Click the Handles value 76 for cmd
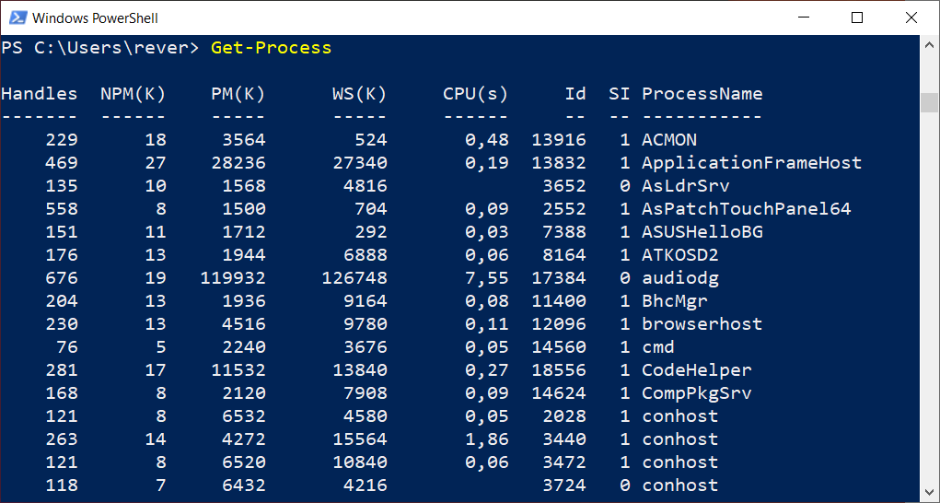940x503 pixels. point(67,347)
